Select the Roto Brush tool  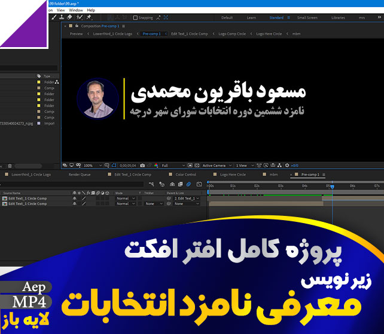tap(80, 17)
